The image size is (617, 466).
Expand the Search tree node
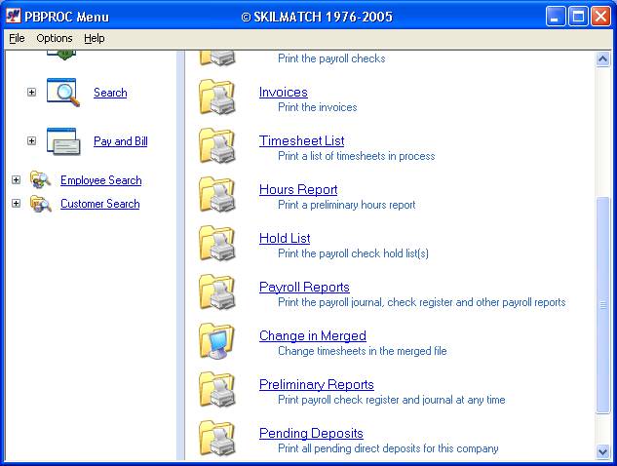[x=31, y=92]
